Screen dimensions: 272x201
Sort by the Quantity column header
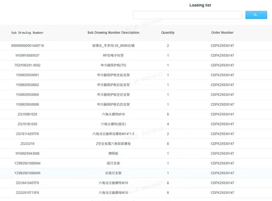[x=168, y=33]
